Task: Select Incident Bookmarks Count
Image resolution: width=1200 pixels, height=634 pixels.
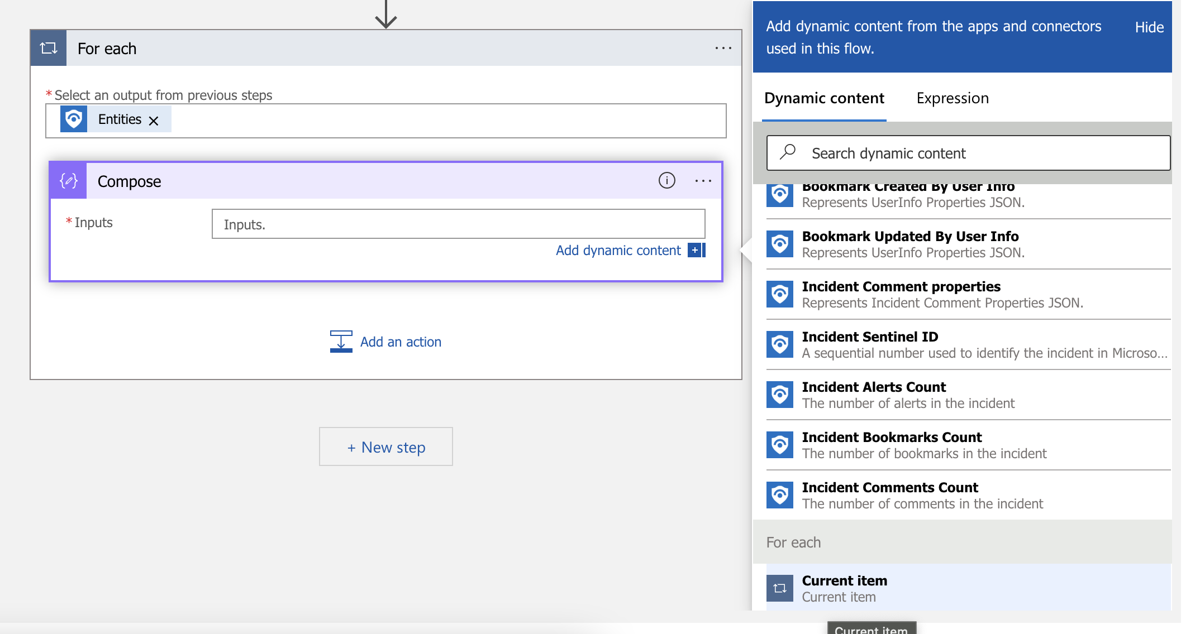Action: tap(969, 445)
